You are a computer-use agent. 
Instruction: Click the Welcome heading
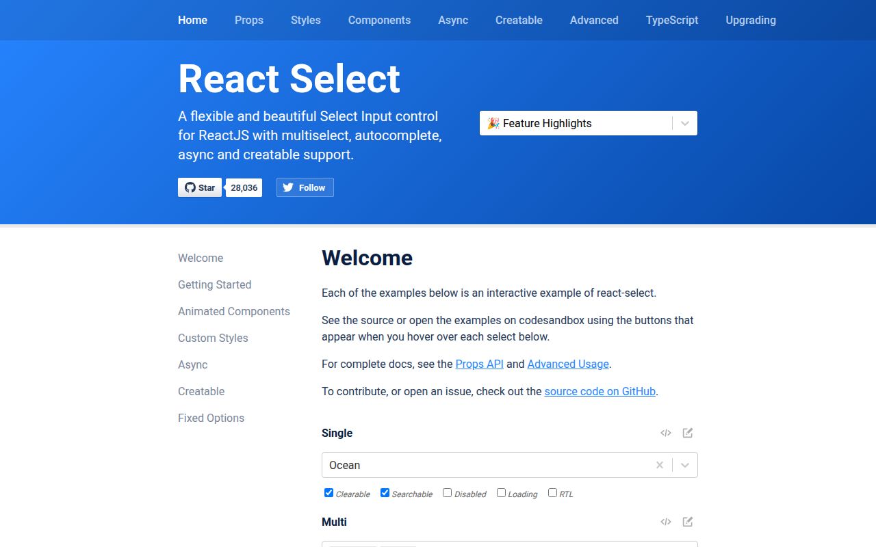tap(368, 258)
